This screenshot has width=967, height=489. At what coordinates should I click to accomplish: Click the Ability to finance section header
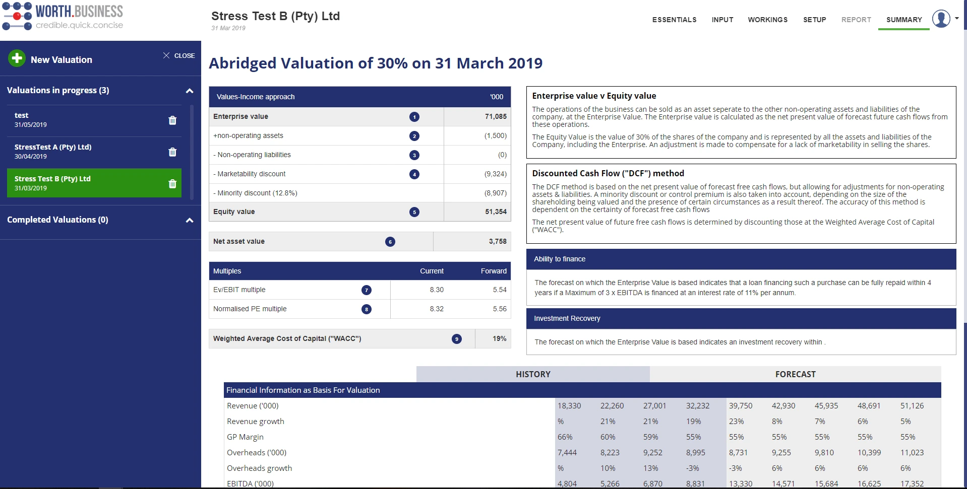click(741, 259)
